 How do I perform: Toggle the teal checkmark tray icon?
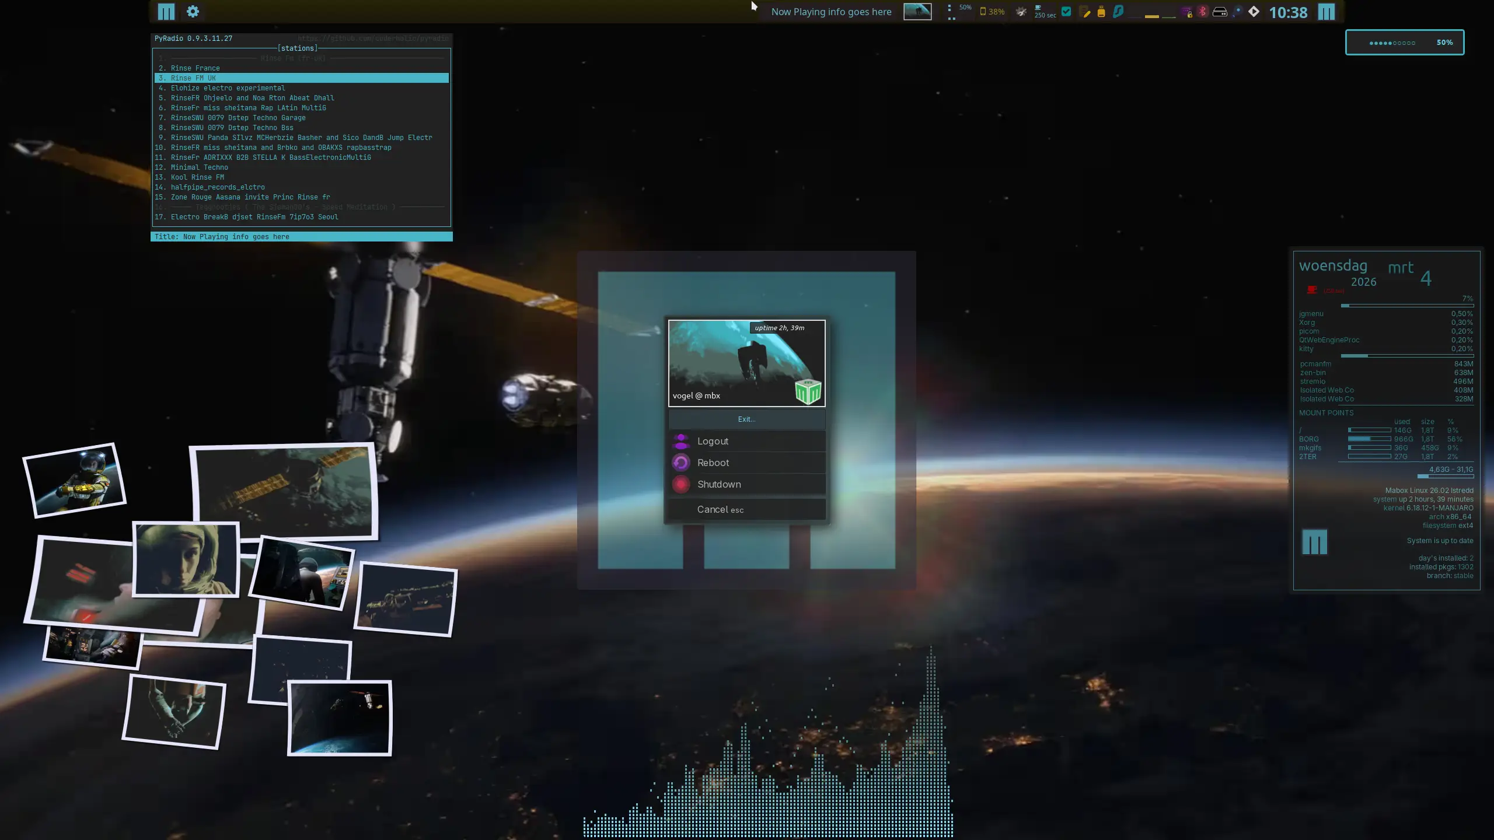pyautogui.click(x=1066, y=11)
